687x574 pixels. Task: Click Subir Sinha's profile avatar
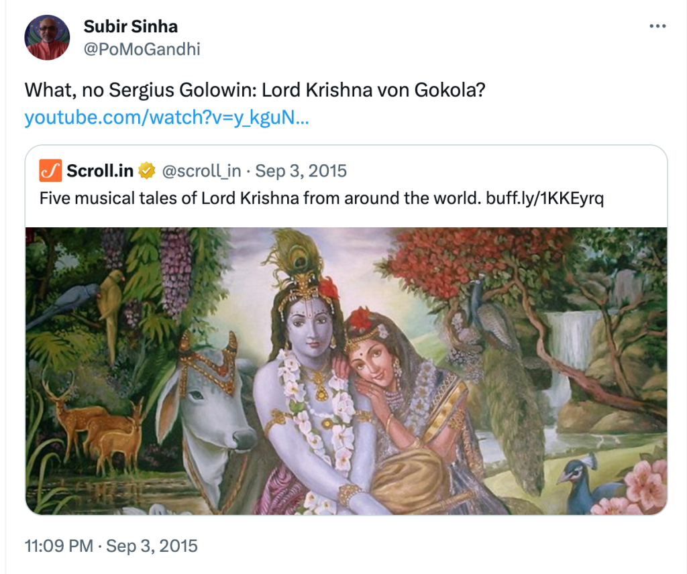pyautogui.click(x=47, y=38)
